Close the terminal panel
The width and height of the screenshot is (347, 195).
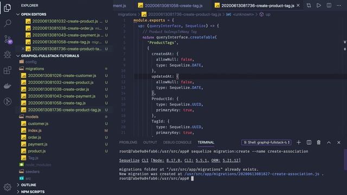[x=339, y=142]
